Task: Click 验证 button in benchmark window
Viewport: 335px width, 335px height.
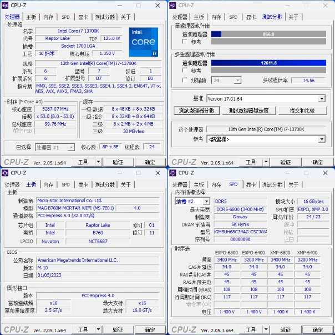Action: click(286, 162)
